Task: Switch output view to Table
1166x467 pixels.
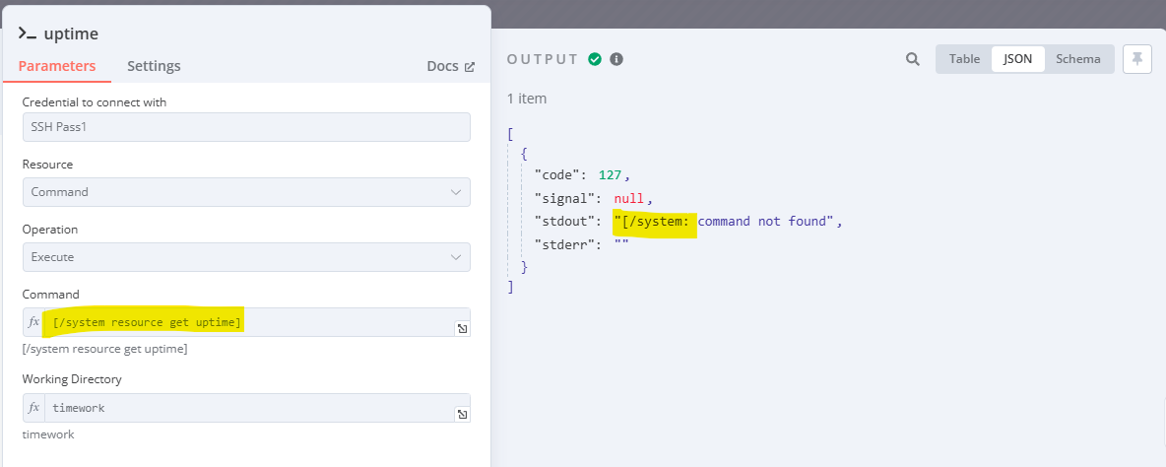Action: pos(964,59)
